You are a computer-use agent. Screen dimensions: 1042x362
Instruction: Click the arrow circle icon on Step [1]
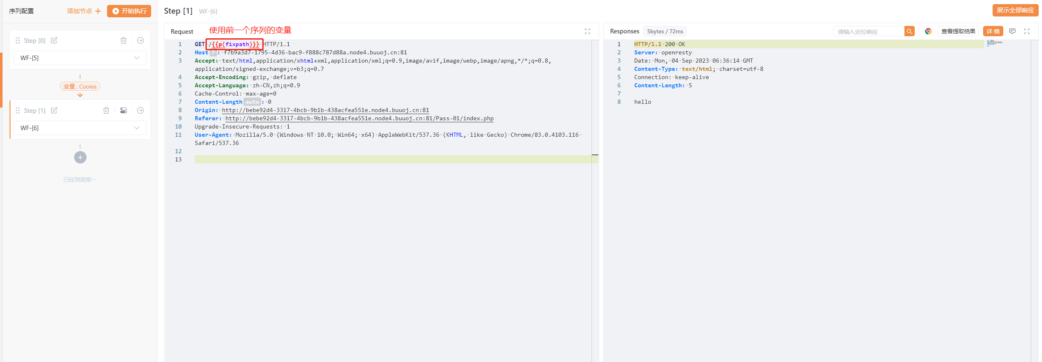(140, 110)
